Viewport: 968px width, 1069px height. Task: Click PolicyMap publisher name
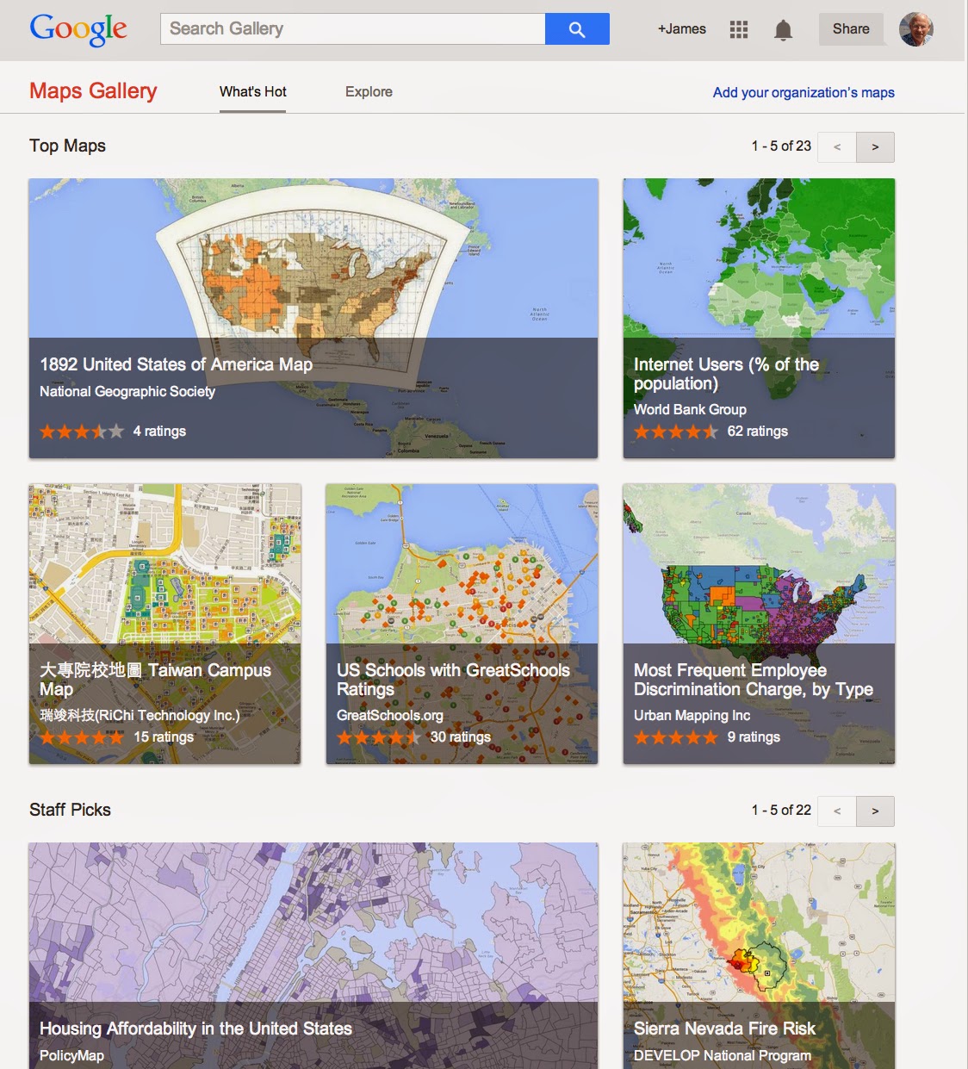tap(71, 1055)
